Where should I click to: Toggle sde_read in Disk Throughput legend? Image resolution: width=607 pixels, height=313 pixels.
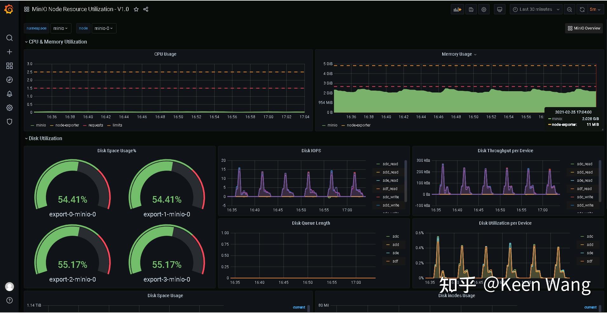pos(584,180)
